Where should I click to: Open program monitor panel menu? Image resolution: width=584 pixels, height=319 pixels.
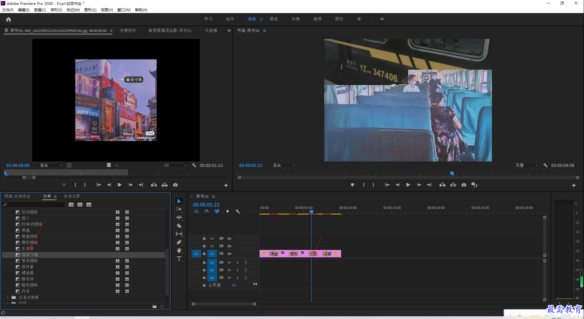264,31
